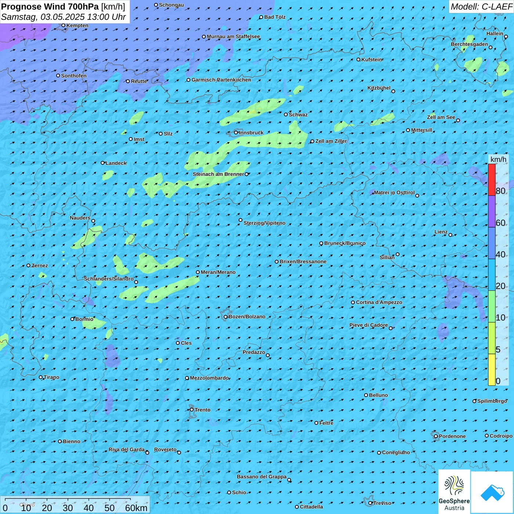Click the 'Schongau' label
Screen dimensions: 514x514
171,5
